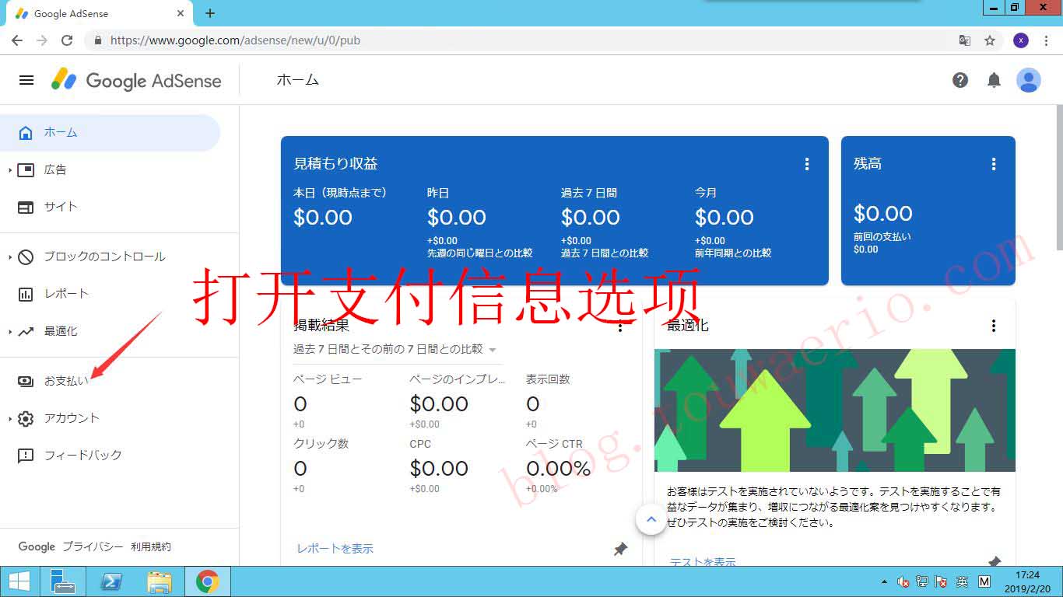
Task: Open the 掲載結果 card three-dot menu
Action: [x=620, y=326]
